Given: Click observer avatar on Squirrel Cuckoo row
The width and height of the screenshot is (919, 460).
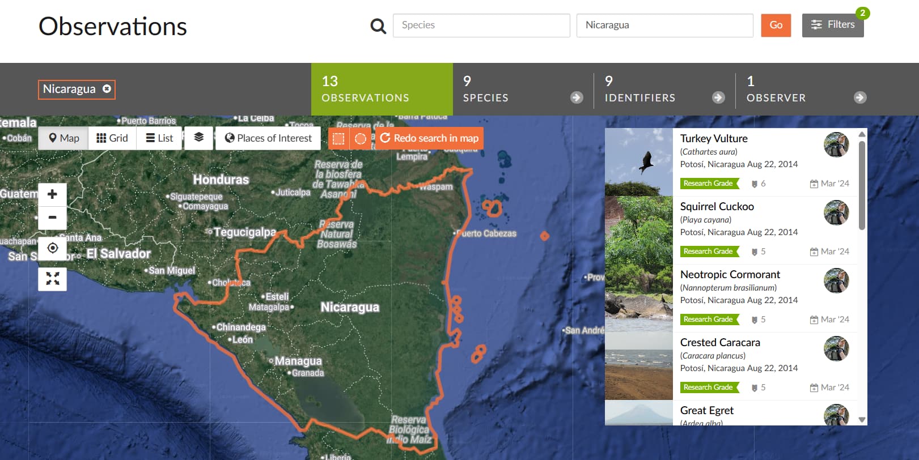Looking at the screenshot, I should [836, 212].
